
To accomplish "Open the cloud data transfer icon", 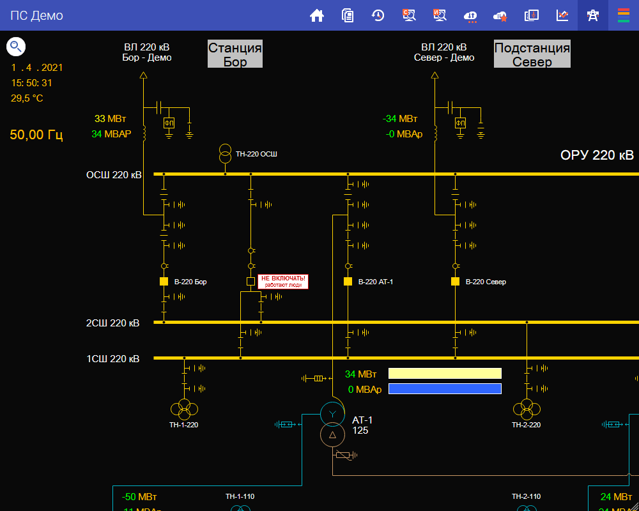I will (471, 15).
